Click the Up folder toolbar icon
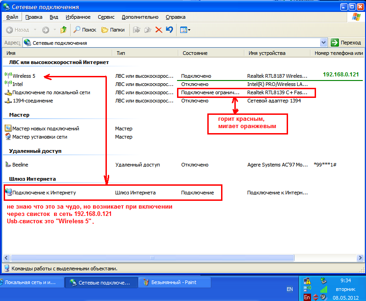The height and width of the screenshot is (301, 366). (x=63, y=30)
